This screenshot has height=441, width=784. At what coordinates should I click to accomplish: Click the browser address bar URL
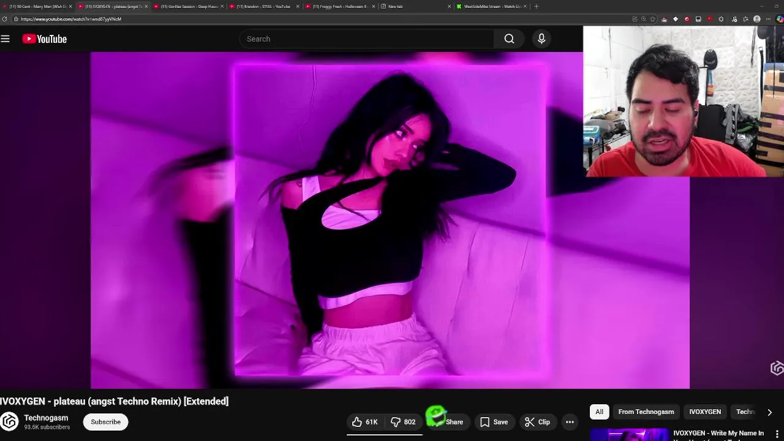pos(71,19)
